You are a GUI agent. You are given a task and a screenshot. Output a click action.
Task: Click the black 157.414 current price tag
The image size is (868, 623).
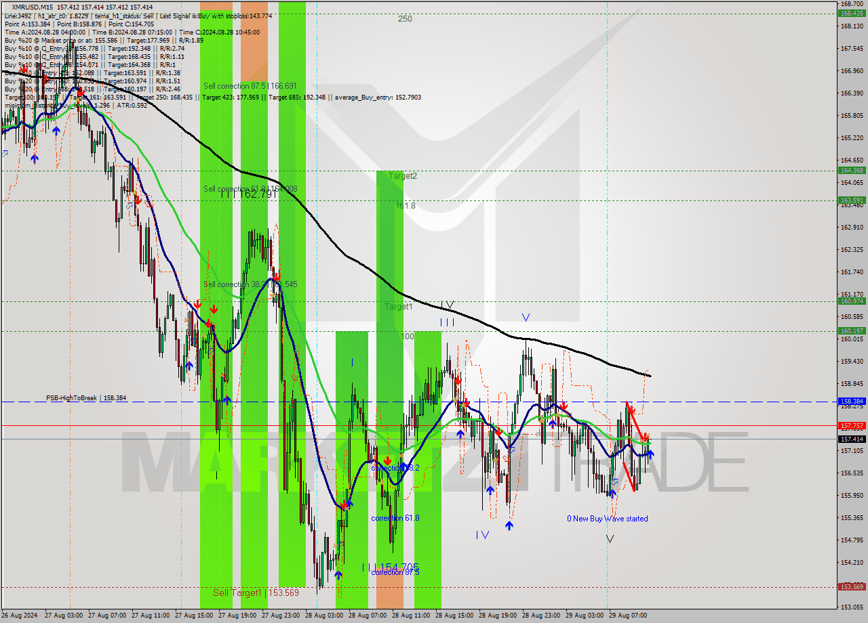[852, 439]
